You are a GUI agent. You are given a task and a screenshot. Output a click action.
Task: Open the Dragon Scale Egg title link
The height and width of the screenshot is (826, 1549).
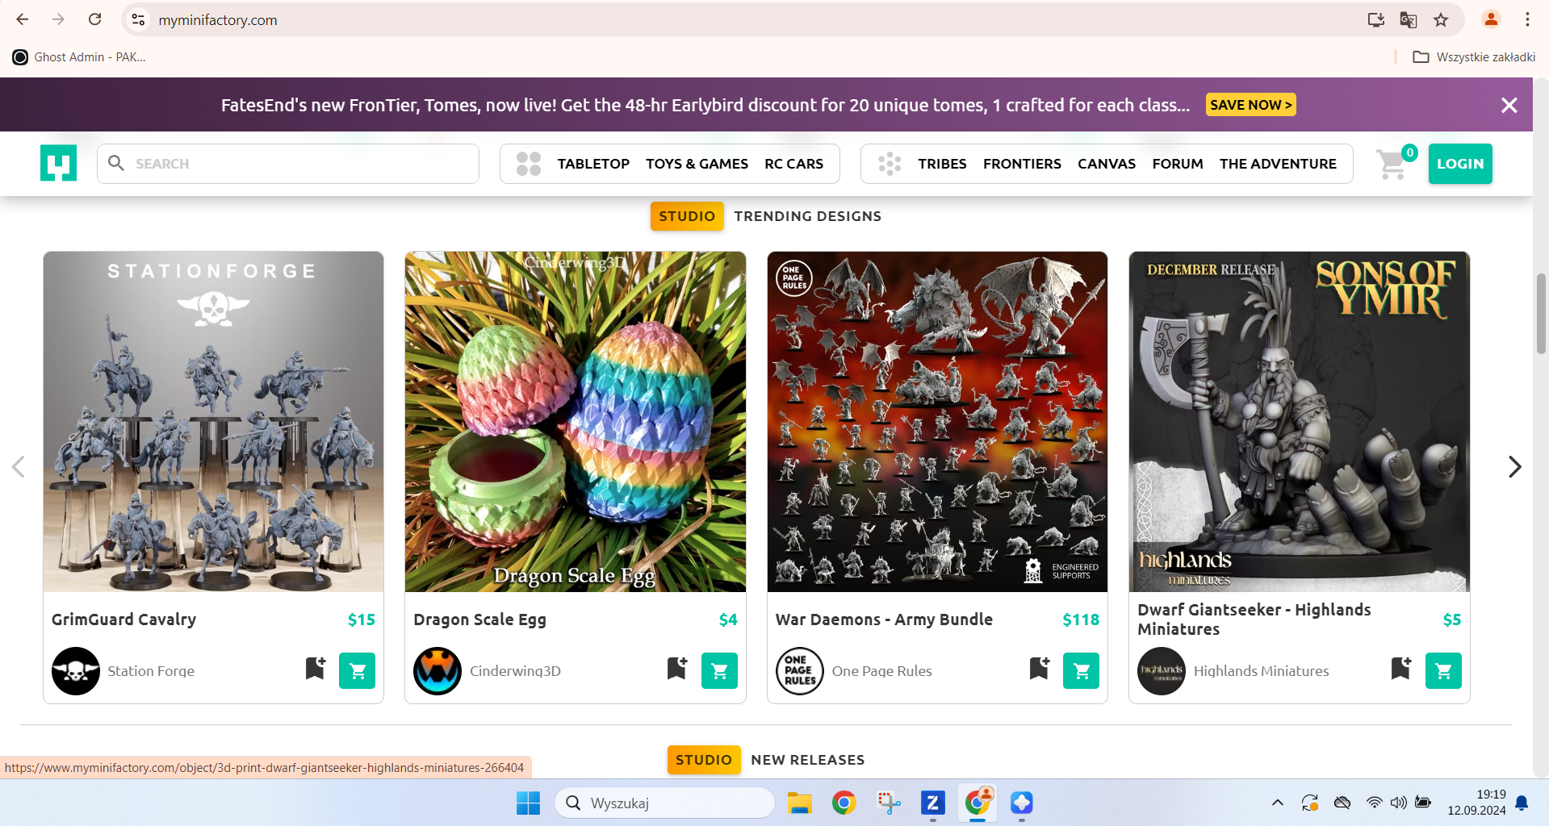click(479, 619)
